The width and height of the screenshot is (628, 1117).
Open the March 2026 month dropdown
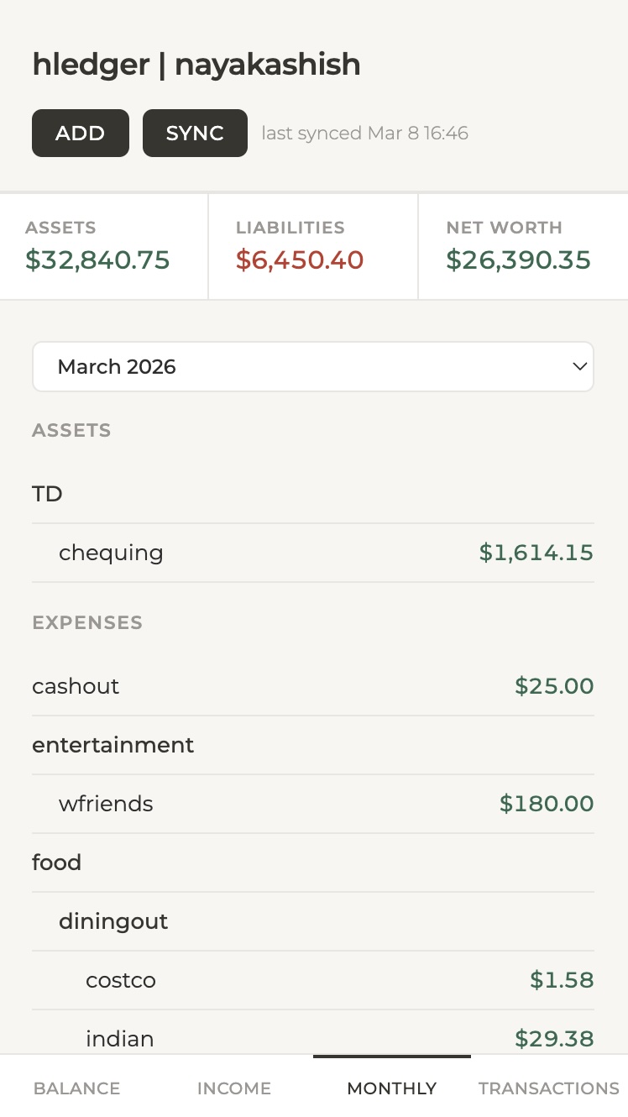pyautogui.click(x=312, y=367)
